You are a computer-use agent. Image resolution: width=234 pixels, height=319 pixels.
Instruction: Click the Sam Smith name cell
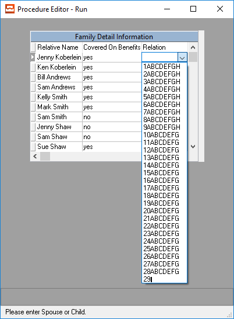(x=59, y=117)
